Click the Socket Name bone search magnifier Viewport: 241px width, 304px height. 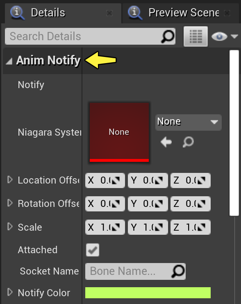click(x=178, y=271)
